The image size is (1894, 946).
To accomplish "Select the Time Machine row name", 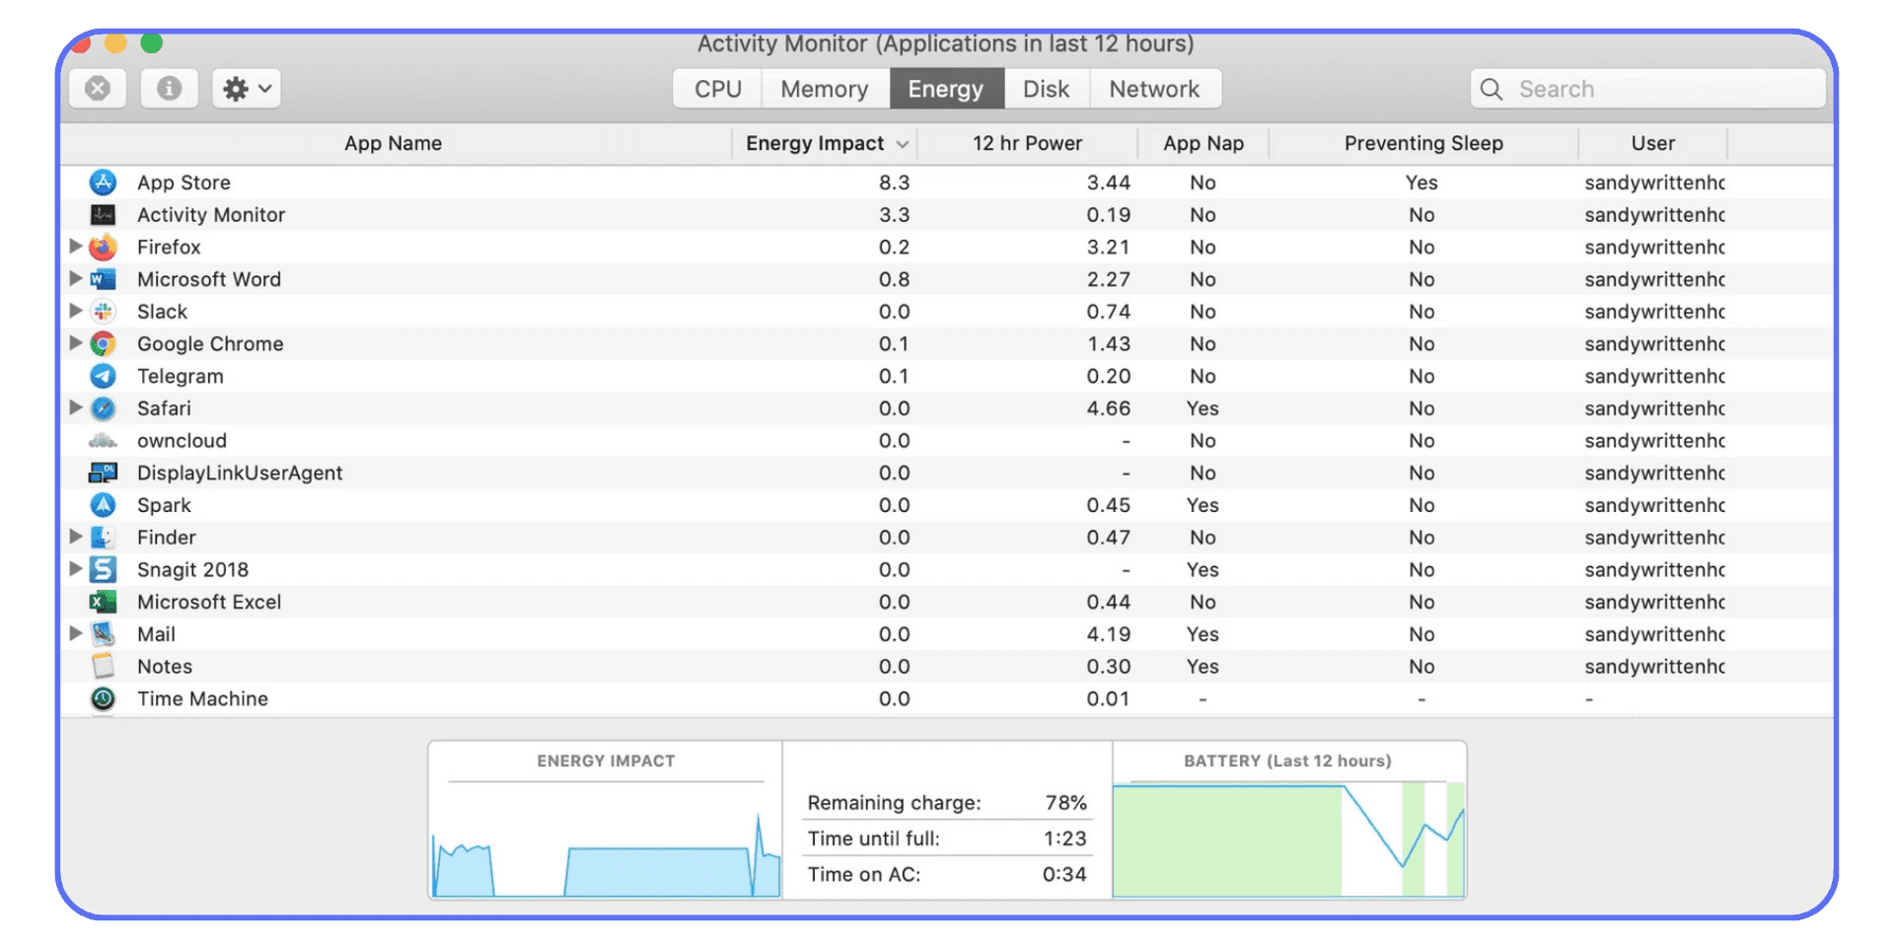I will [x=202, y=698].
